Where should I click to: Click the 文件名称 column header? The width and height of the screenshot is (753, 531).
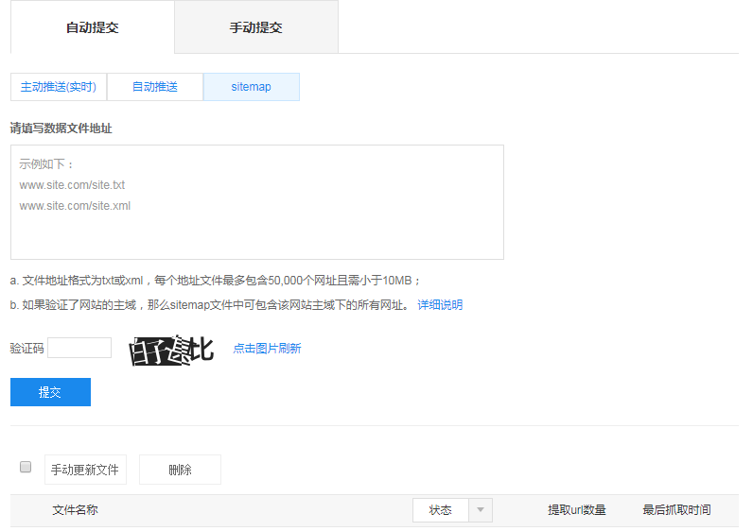pyautogui.click(x=75, y=510)
